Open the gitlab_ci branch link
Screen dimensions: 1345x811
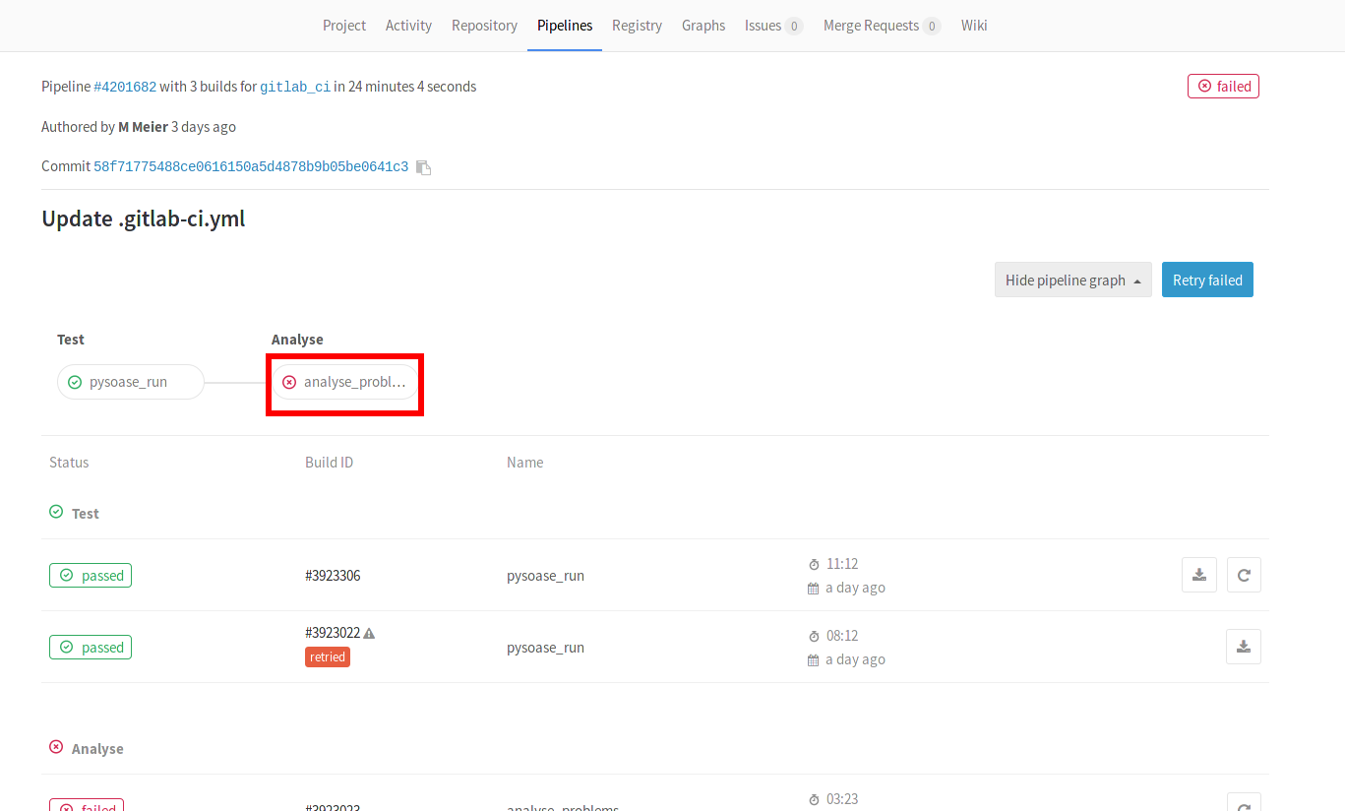pos(295,87)
